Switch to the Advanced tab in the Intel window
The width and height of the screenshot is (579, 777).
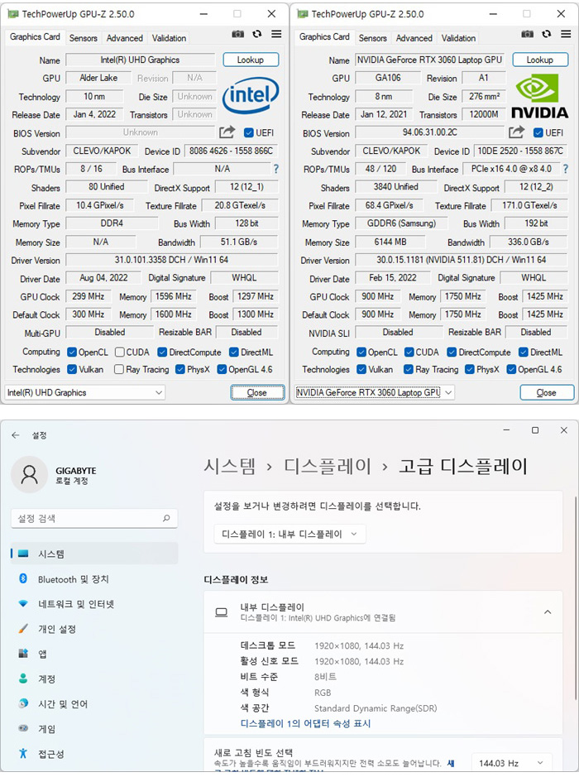[124, 38]
